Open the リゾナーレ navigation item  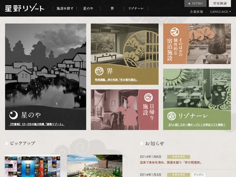pyautogui.click(x=136, y=8)
